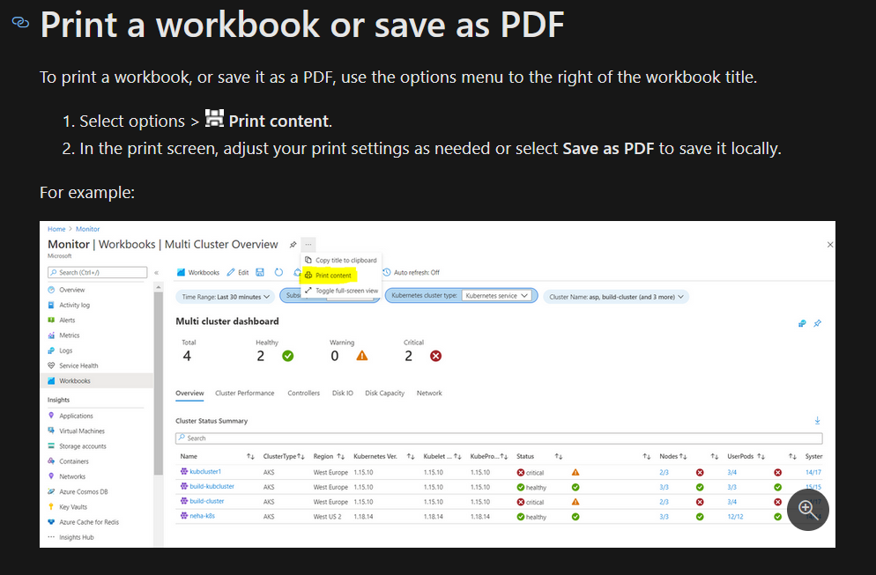This screenshot has width=876, height=575.
Task: Choose Toggle full-screen view option
Action: click(341, 291)
